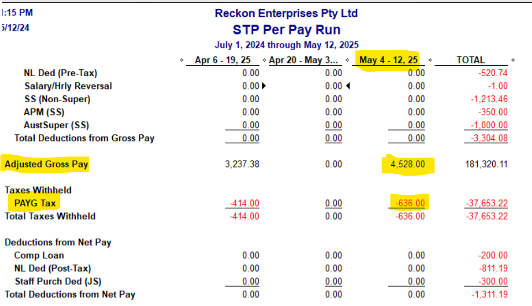
Task: Select the 'Apr 20 - May 3...' column header
Action: (x=304, y=60)
